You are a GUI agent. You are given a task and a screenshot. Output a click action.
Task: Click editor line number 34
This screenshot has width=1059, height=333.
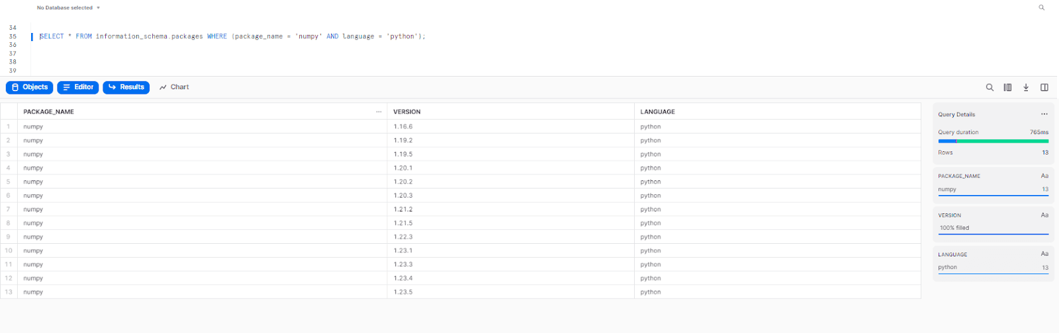click(13, 28)
